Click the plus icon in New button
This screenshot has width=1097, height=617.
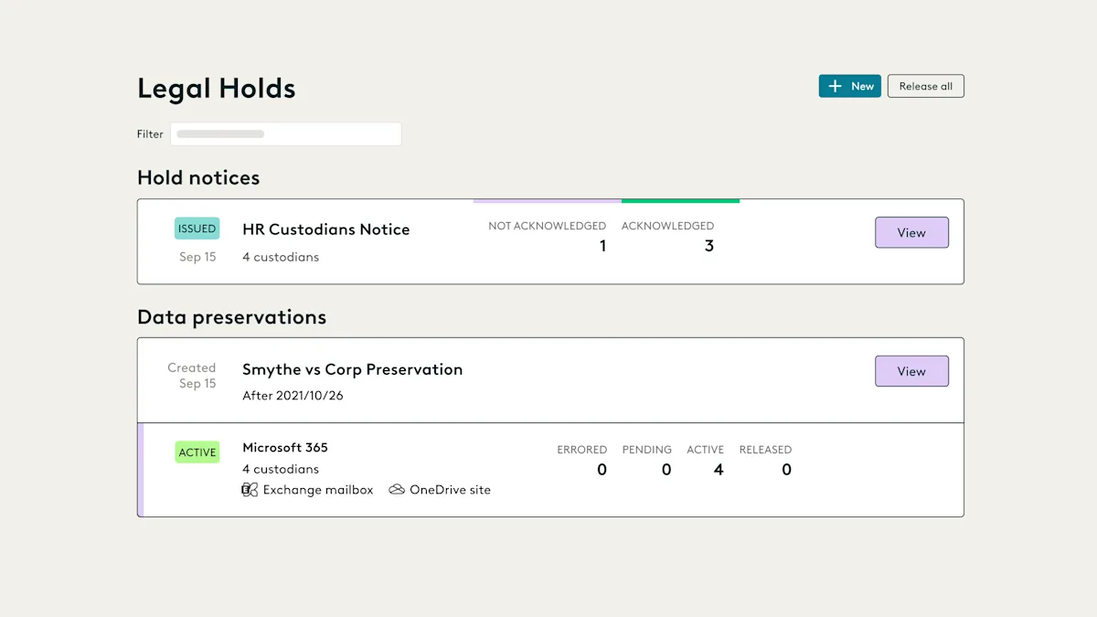click(835, 86)
